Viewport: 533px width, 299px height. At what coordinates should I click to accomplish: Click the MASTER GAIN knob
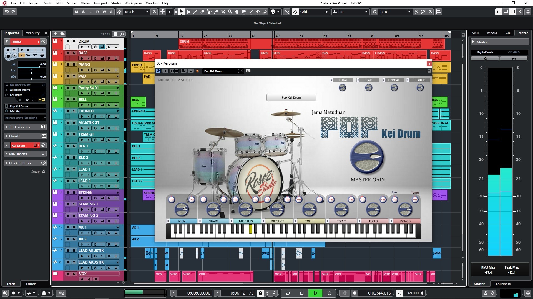pos(367,157)
